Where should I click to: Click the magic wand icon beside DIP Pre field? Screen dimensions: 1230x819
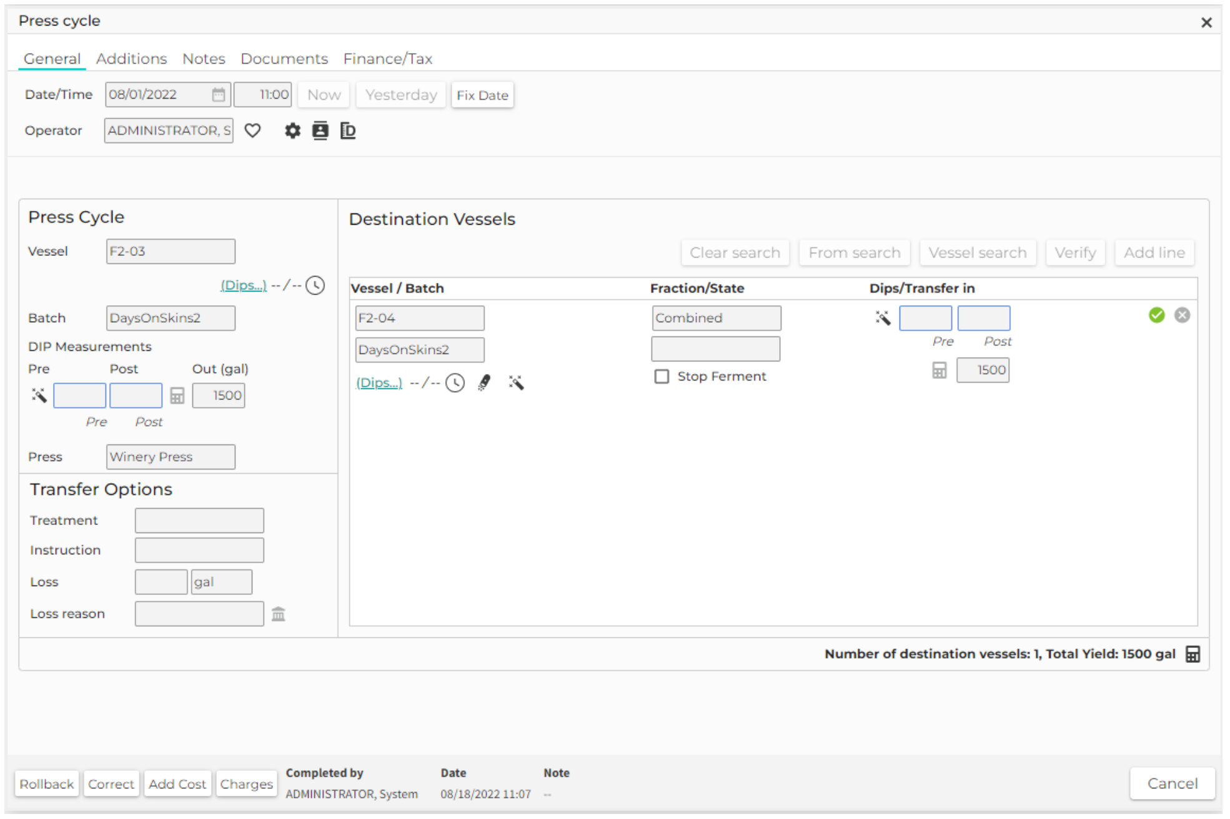point(39,395)
